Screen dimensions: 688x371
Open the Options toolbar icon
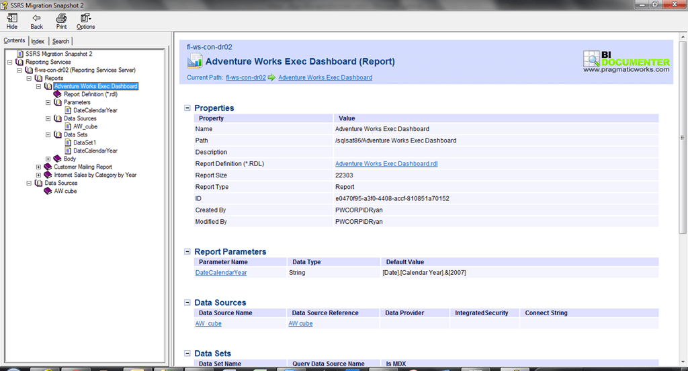click(x=85, y=18)
